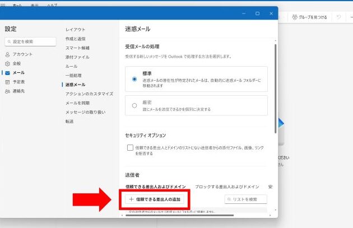
Task: Click 信頼できる差出人の追加 button
Action: 155,199
